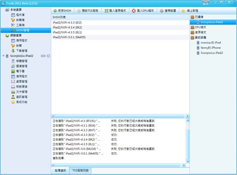This screenshot has width=237, height=175.
Task: Open 程式庫 under local resources
Action: [x=18, y=15]
